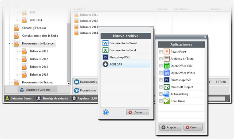Select the BOE folder in tree
The height and width of the screenshot is (140, 234).
pos(33,12)
